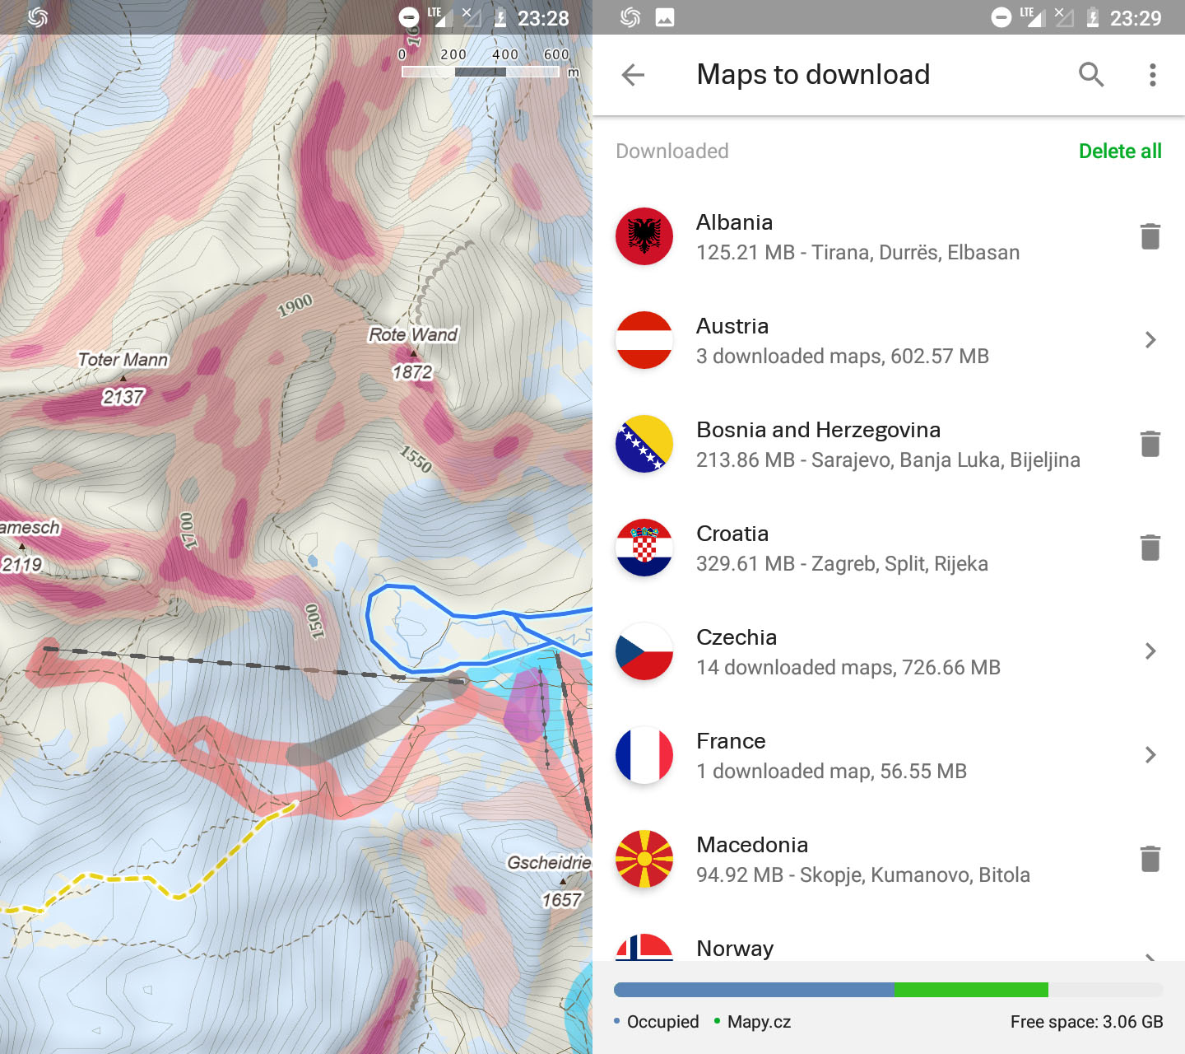This screenshot has width=1185, height=1054.
Task: Expand the Czechia maps list chevron
Action: (1150, 651)
